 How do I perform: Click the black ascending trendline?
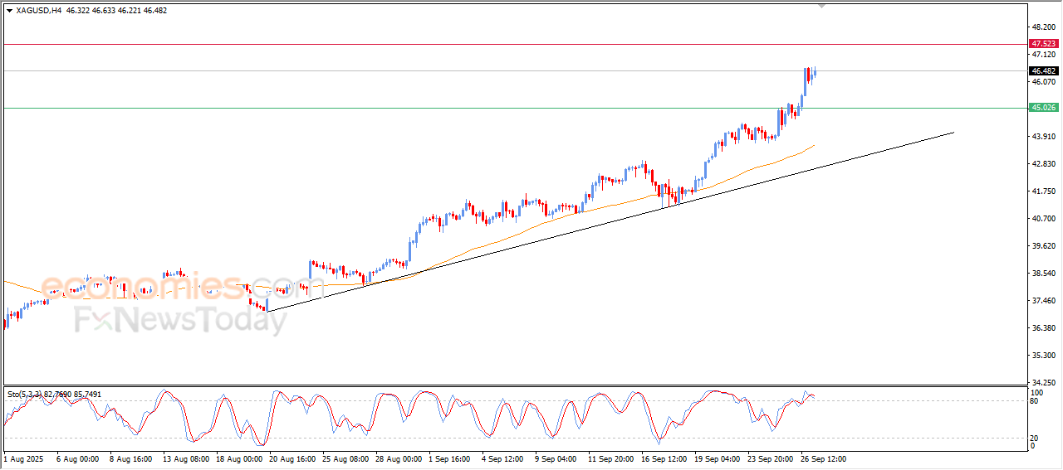coord(610,220)
